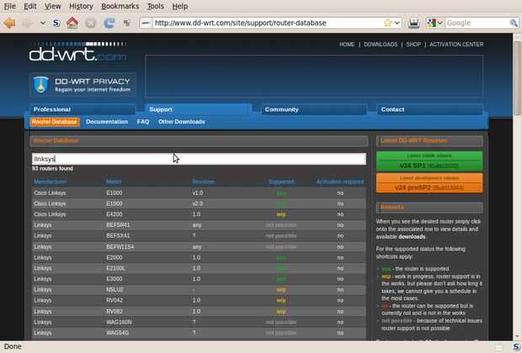522x353 pixels.
Task: Click into the Google search box
Action: pos(477,23)
